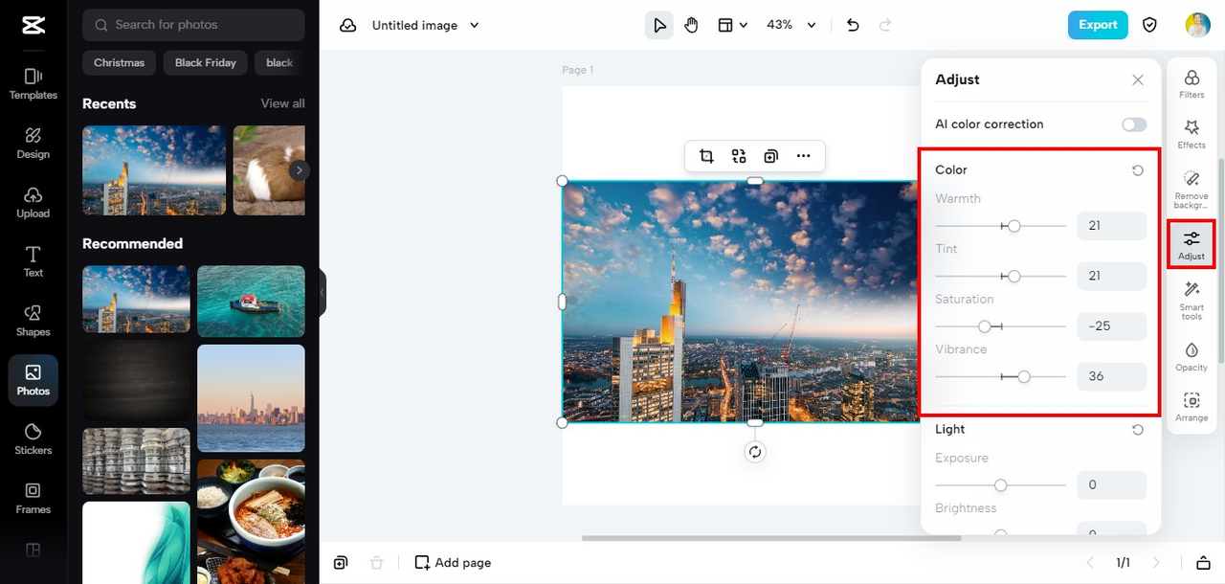The image size is (1225, 584).
Task: Click the Warmth value field
Action: [1112, 226]
